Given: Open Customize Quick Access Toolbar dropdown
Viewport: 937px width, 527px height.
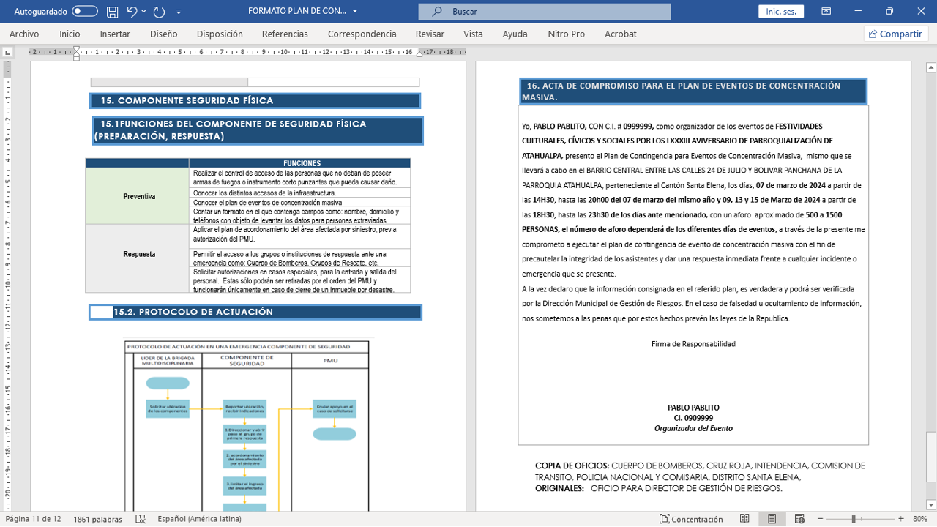Looking at the screenshot, I should pos(179,12).
